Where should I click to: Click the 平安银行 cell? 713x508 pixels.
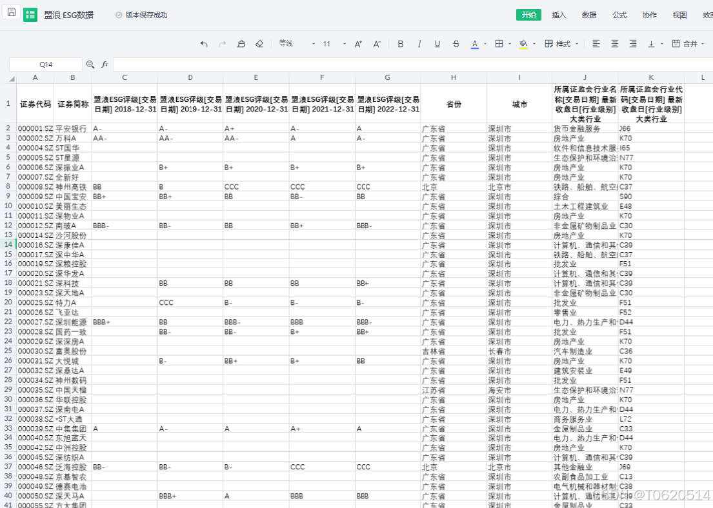pos(72,128)
